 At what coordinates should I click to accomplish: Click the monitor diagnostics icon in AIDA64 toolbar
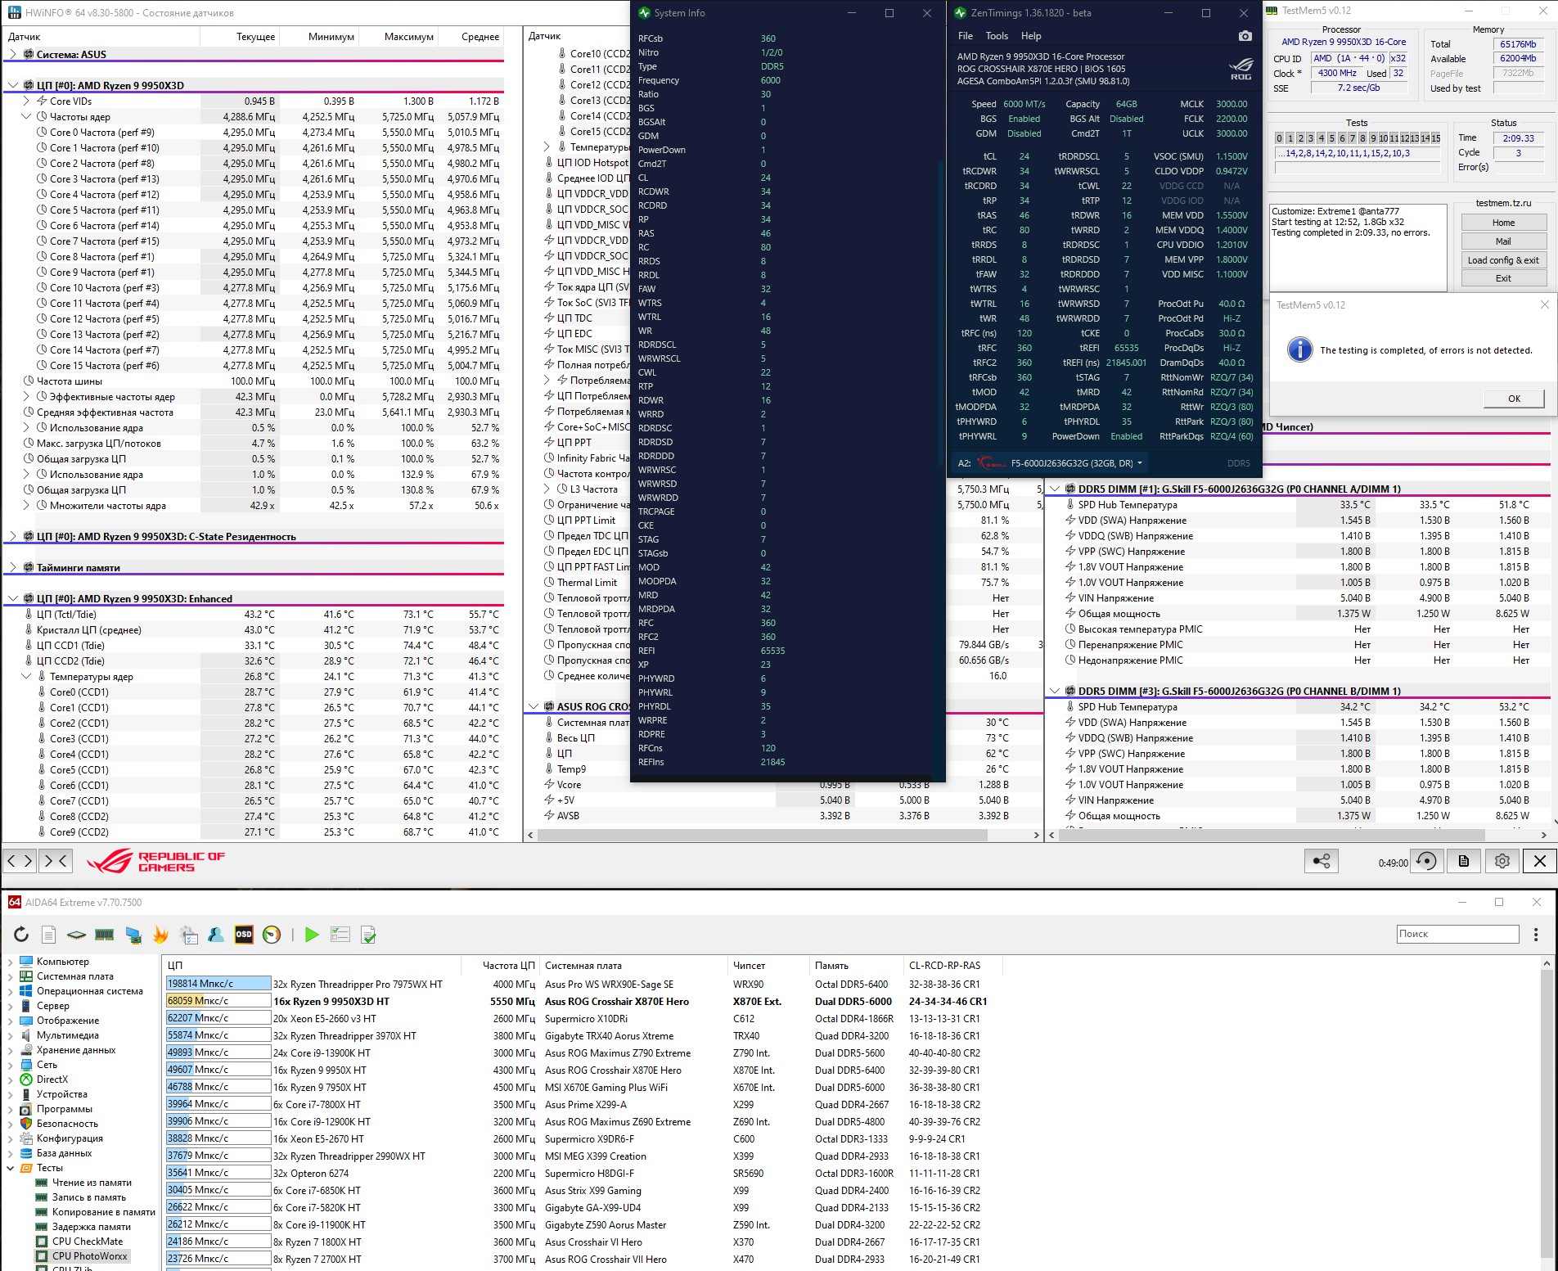133,934
